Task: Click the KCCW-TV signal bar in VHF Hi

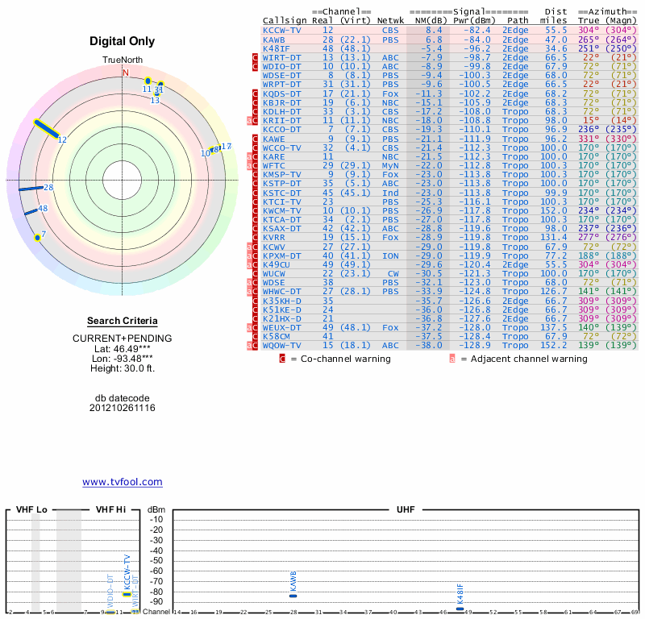Action: coord(127,594)
